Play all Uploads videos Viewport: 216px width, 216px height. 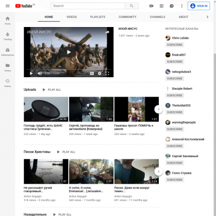(x=52, y=90)
